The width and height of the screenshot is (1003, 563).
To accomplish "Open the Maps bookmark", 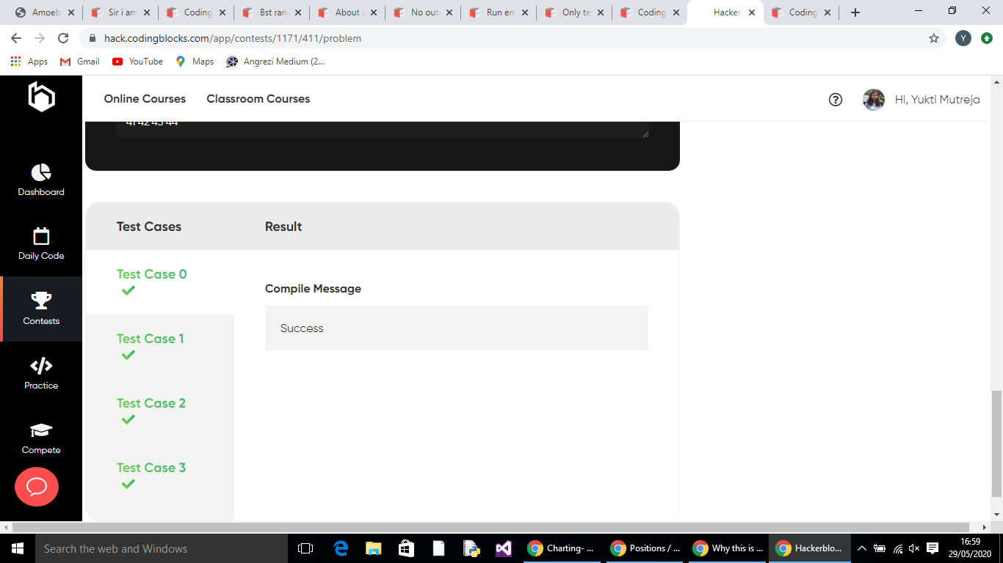I will (195, 62).
